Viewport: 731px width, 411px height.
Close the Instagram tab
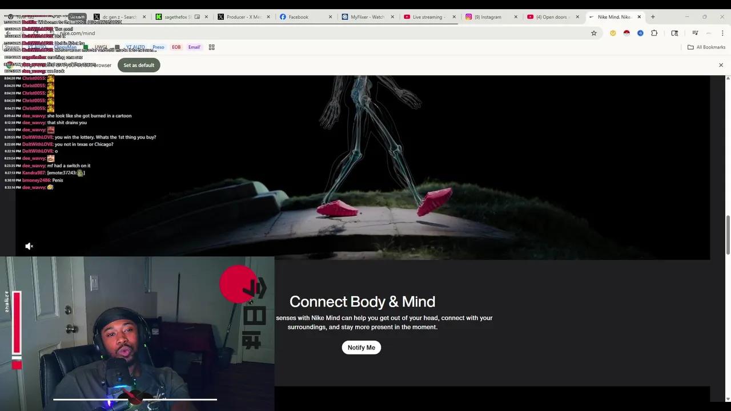516,17
